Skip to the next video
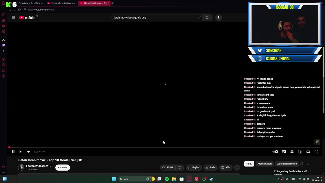The image size is (325, 183). (21, 152)
